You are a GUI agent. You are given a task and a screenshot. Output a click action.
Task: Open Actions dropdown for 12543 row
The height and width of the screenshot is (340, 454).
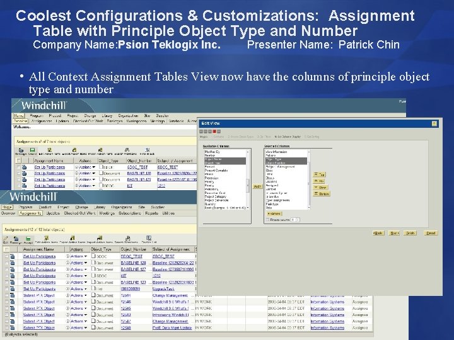point(79,315)
